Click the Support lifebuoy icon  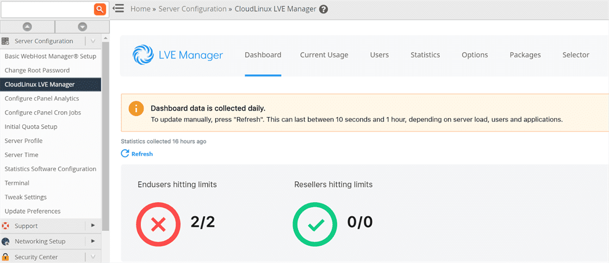click(x=6, y=226)
